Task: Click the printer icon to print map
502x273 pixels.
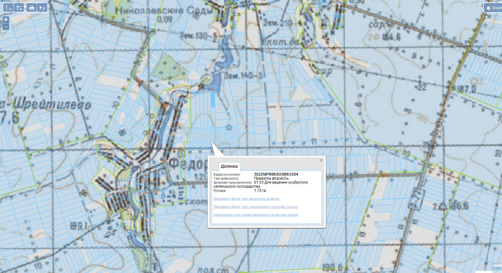Action: click(32, 8)
